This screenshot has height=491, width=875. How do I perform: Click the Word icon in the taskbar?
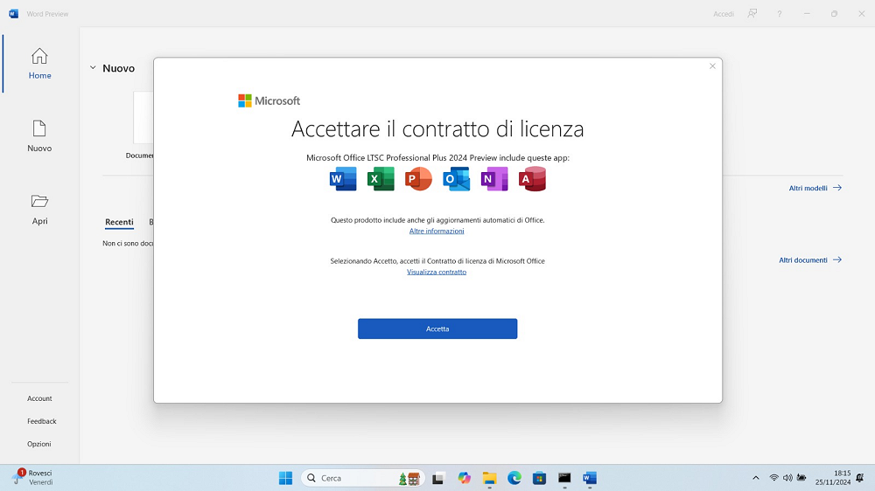[x=590, y=478]
